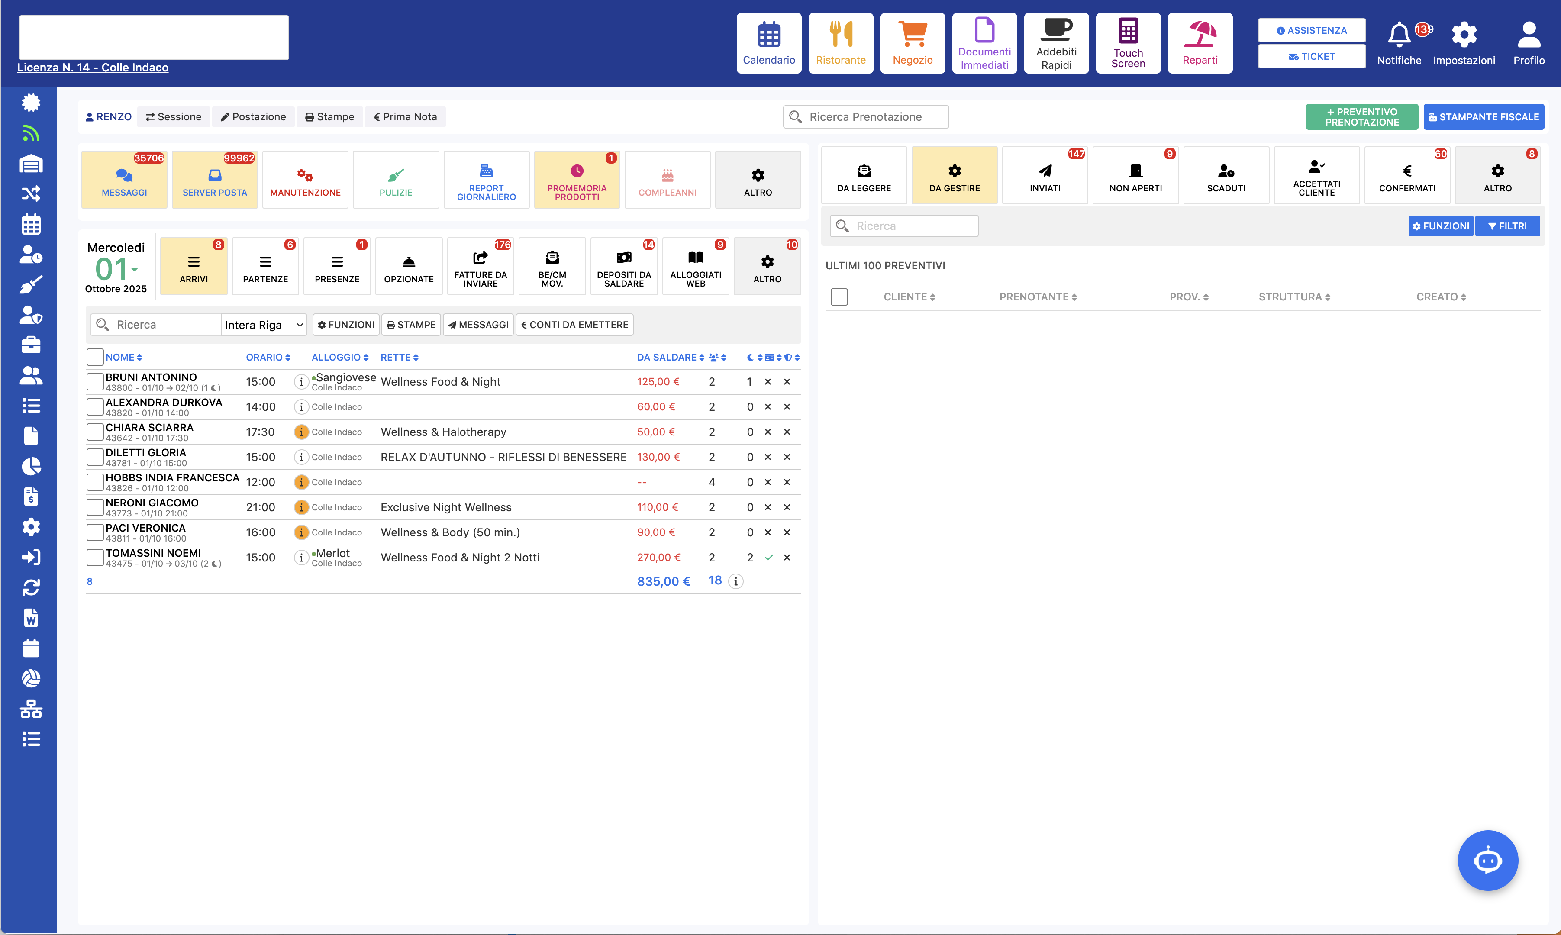The width and height of the screenshot is (1561, 935).
Task: Switch to the INVIATI tab
Action: (1045, 175)
